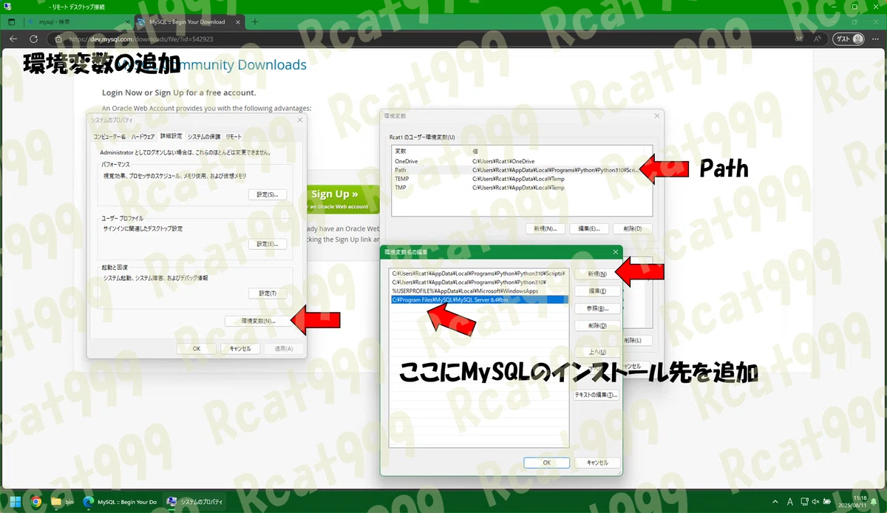This screenshot has height=513, width=887.
Task: Switch to the リモート tab
Action: click(234, 137)
